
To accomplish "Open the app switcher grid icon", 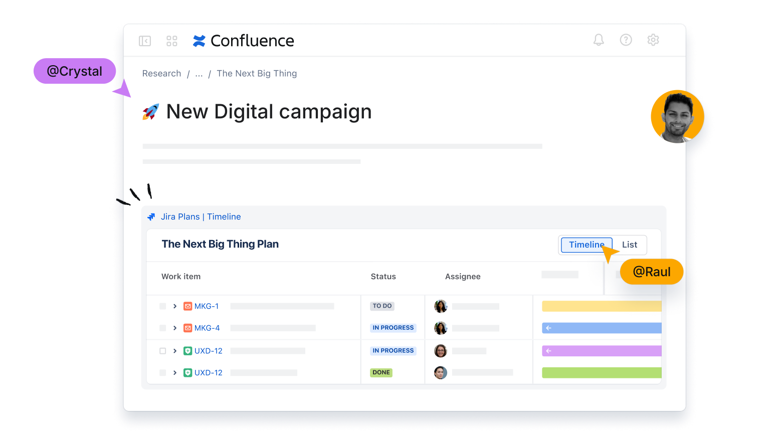I will click(x=172, y=41).
